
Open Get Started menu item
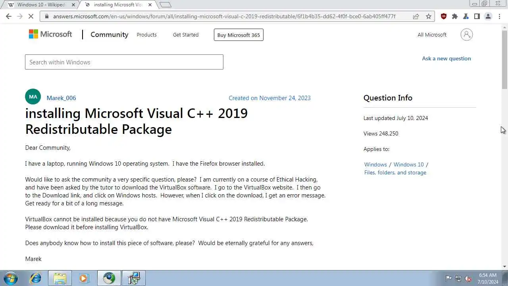click(186, 35)
